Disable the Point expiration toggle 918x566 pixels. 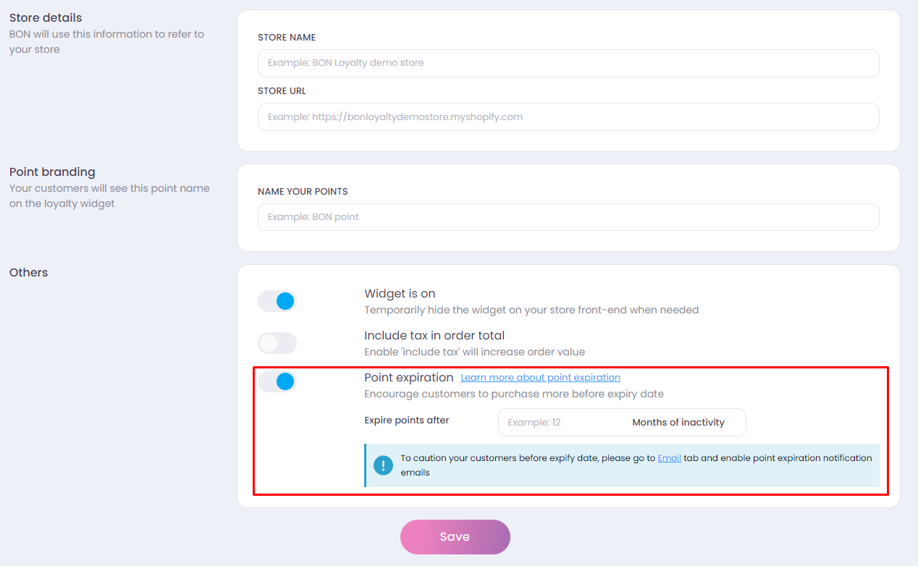point(277,381)
